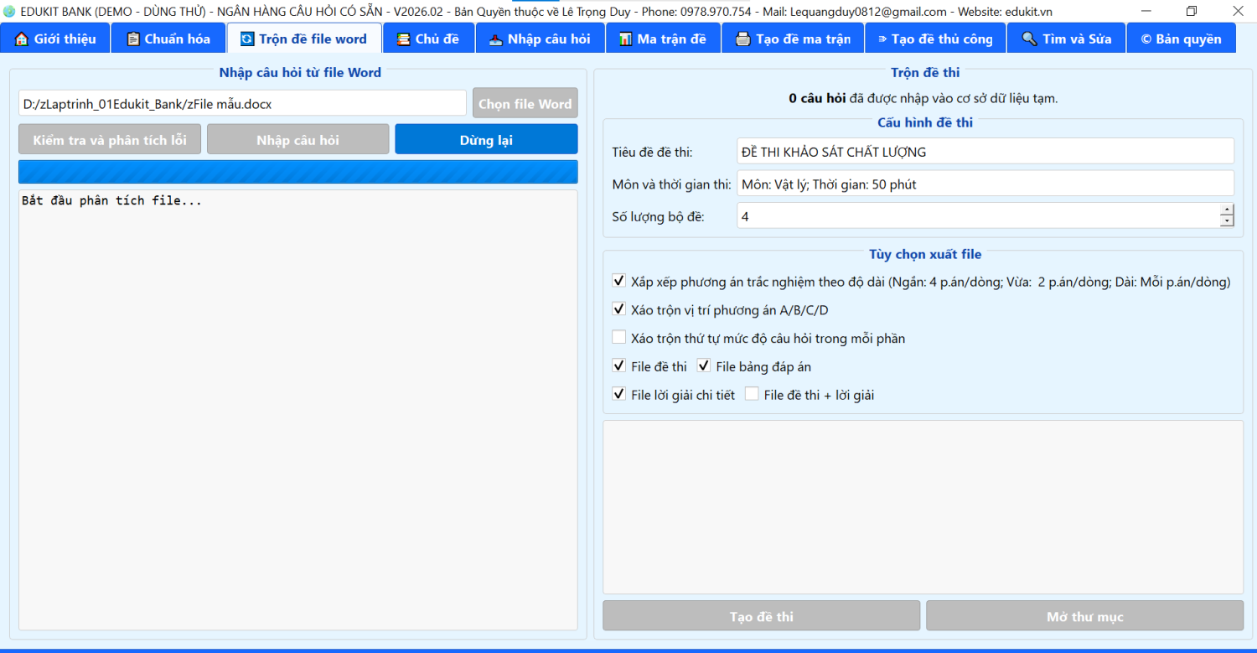Screen dimensions: 1257x653
Task: Switch to Tạo đề thủ công tab
Action: [934, 39]
